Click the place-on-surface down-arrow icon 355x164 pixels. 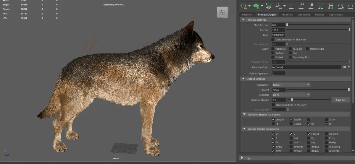[278, 5]
